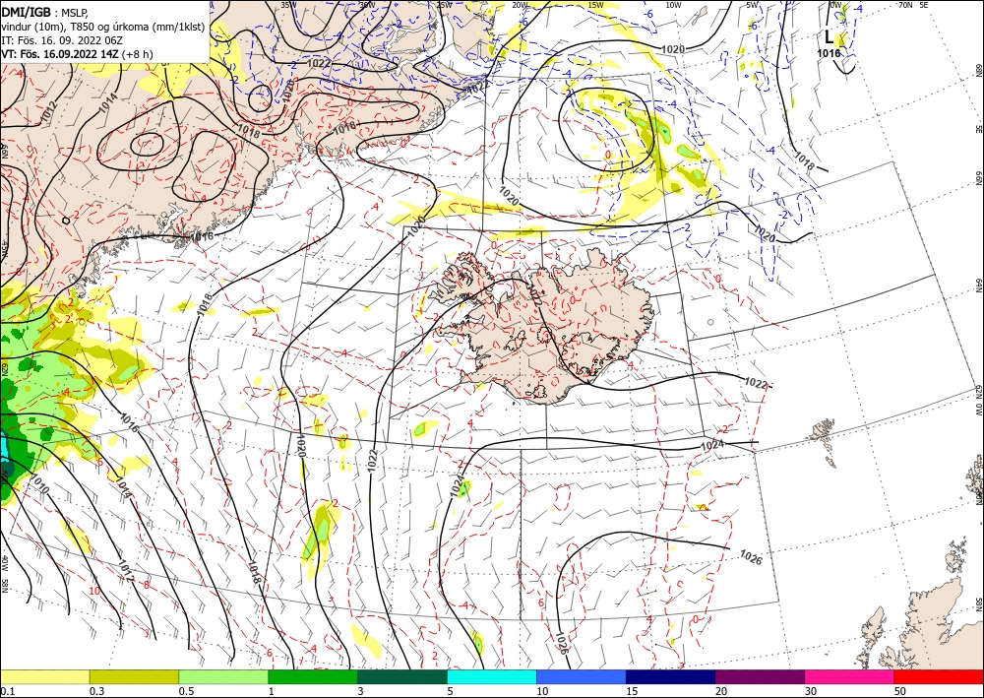Click the 'VT: Fös. 16.09.2022 14Z (+8 h)' line
Viewport: 984px width, 698px height.
point(77,54)
